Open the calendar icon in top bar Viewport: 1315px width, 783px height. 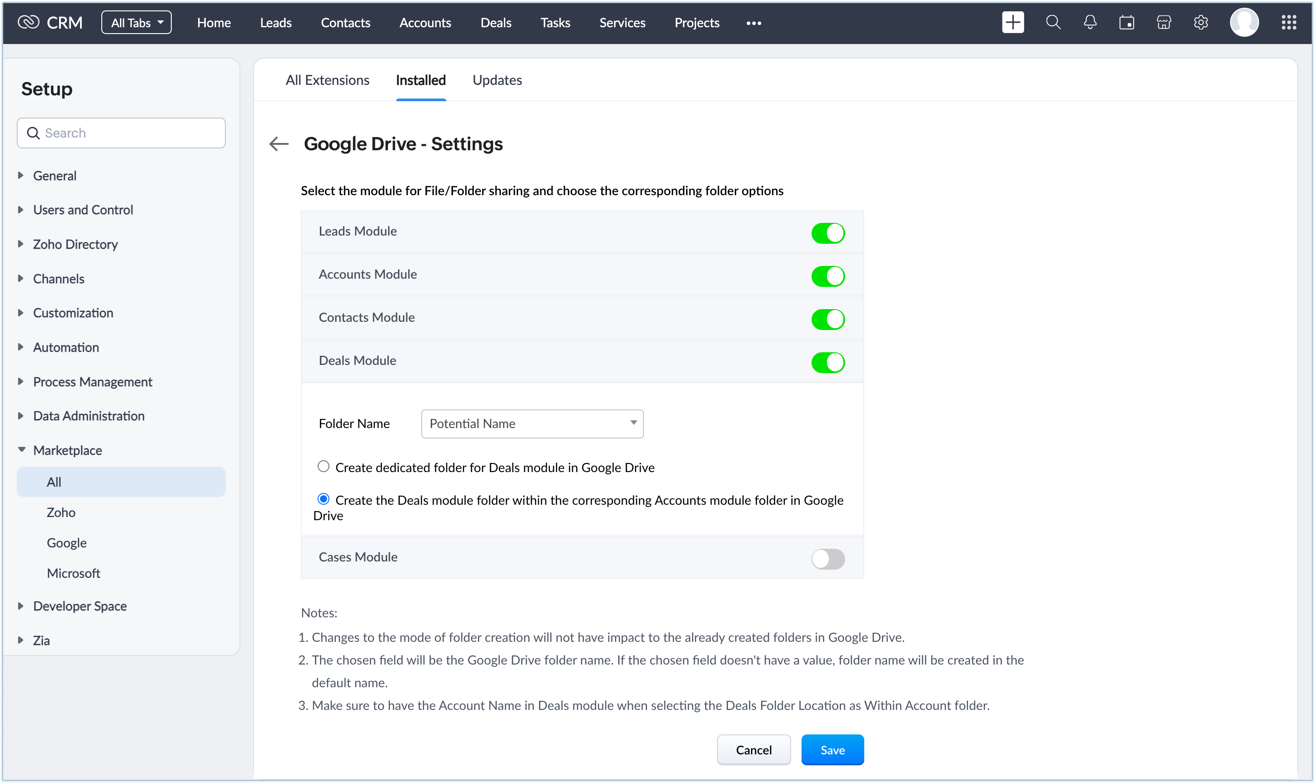coord(1126,23)
